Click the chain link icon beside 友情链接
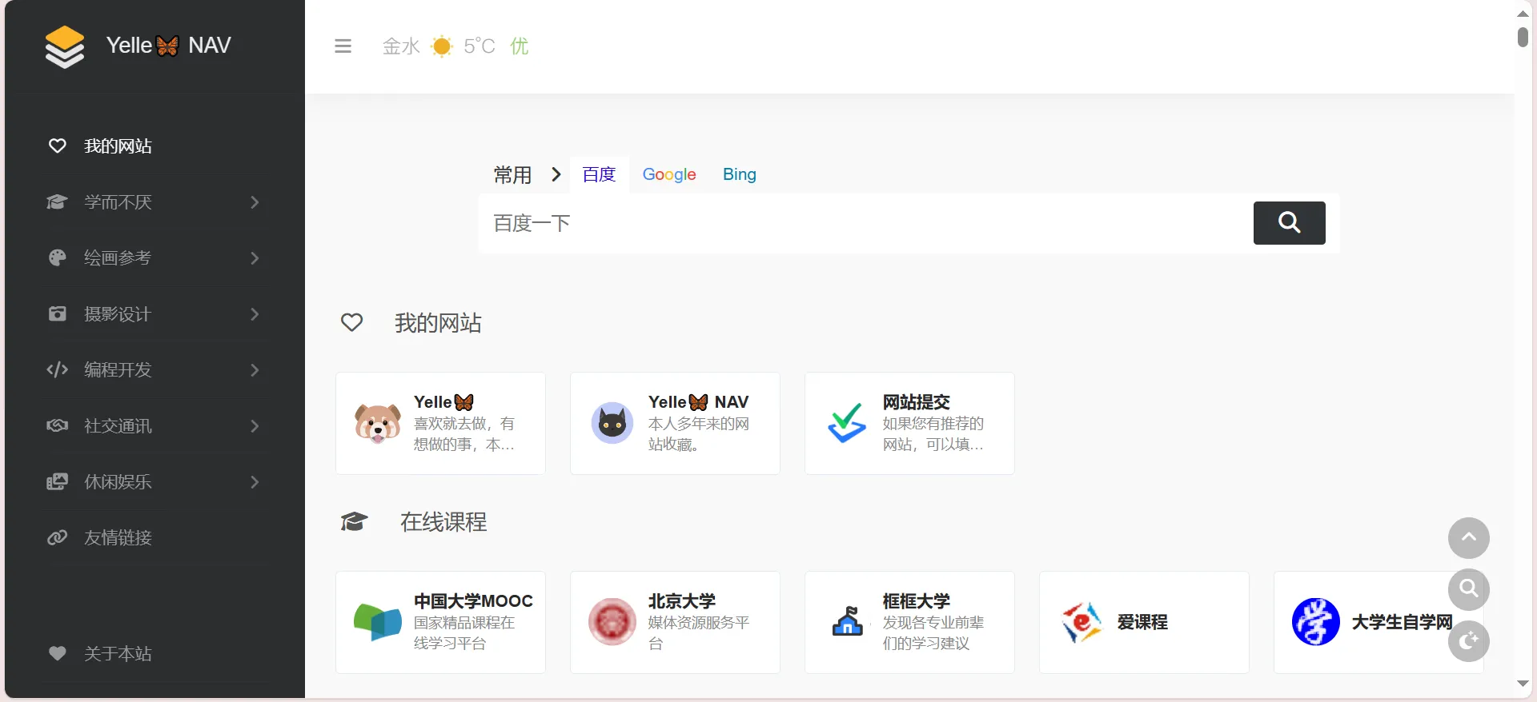1537x702 pixels. [57, 537]
